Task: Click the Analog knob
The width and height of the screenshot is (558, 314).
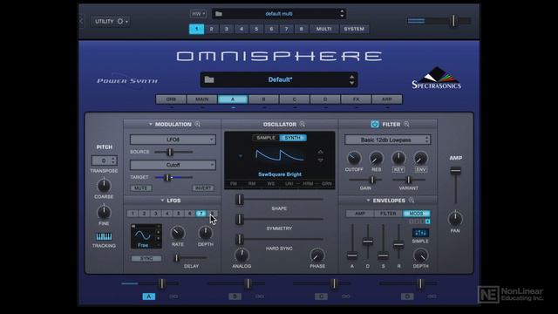Action: click(x=242, y=255)
